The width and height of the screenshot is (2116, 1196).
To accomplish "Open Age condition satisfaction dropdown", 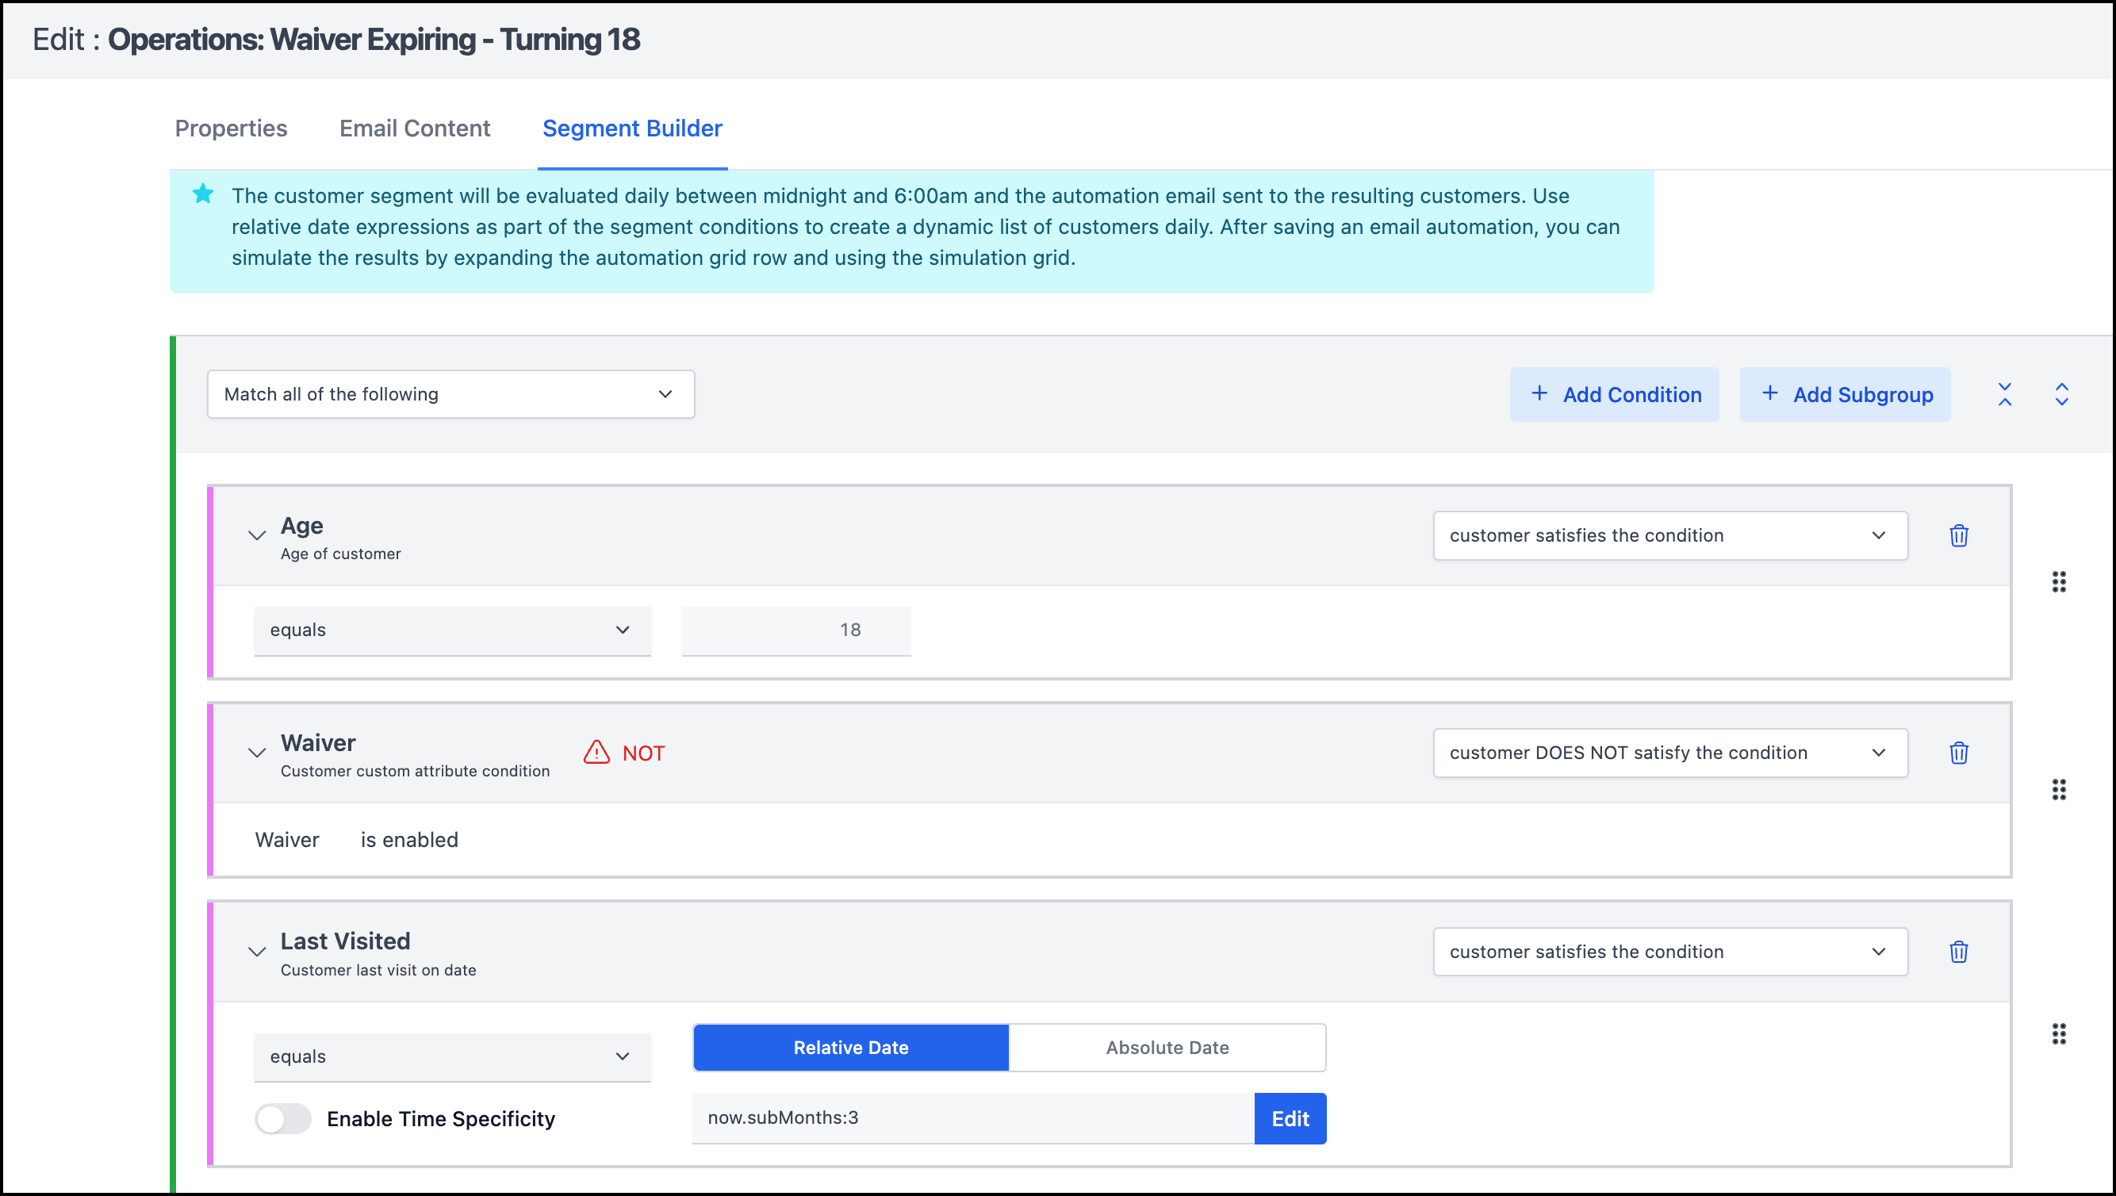I will (x=1670, y=535).
